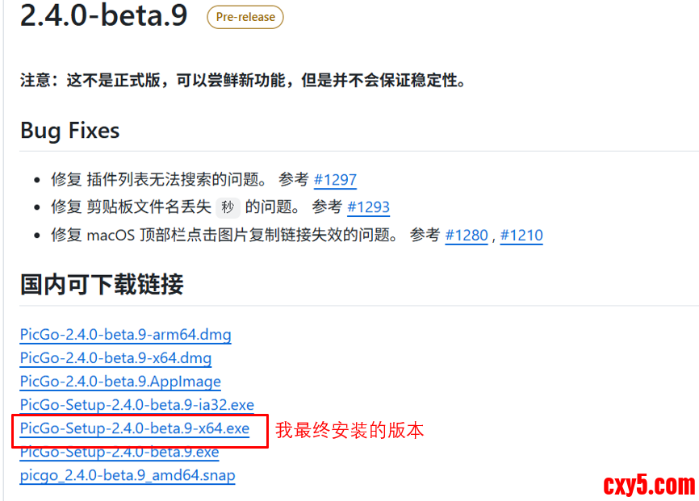This screenshot has height=501, width=699.
Task: Go to issue #1280
Action: point(467,235)
